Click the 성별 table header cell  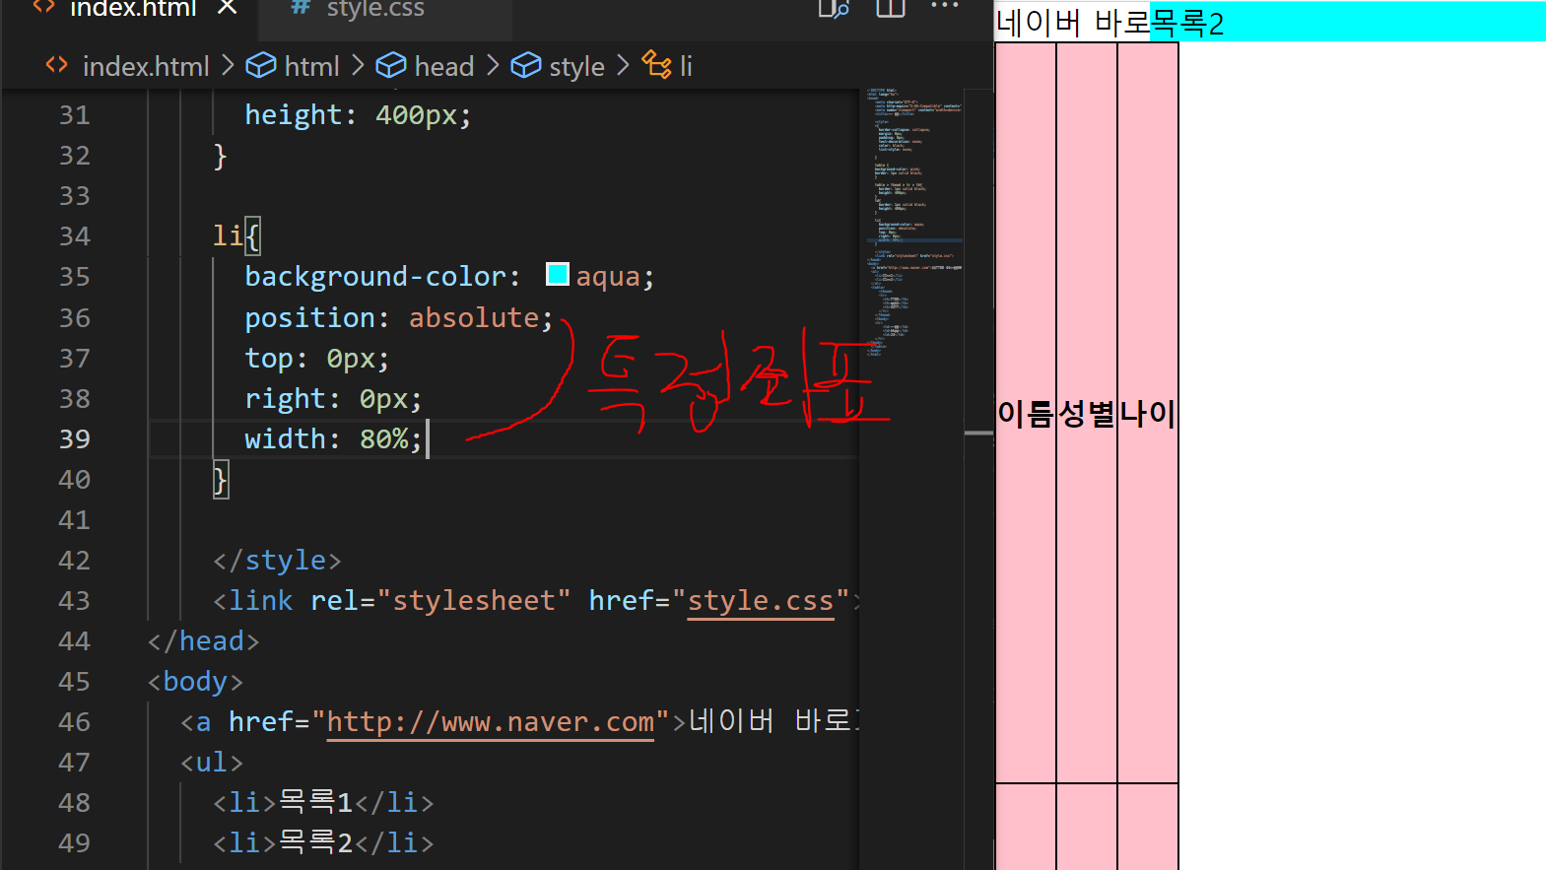[1087, 414]
